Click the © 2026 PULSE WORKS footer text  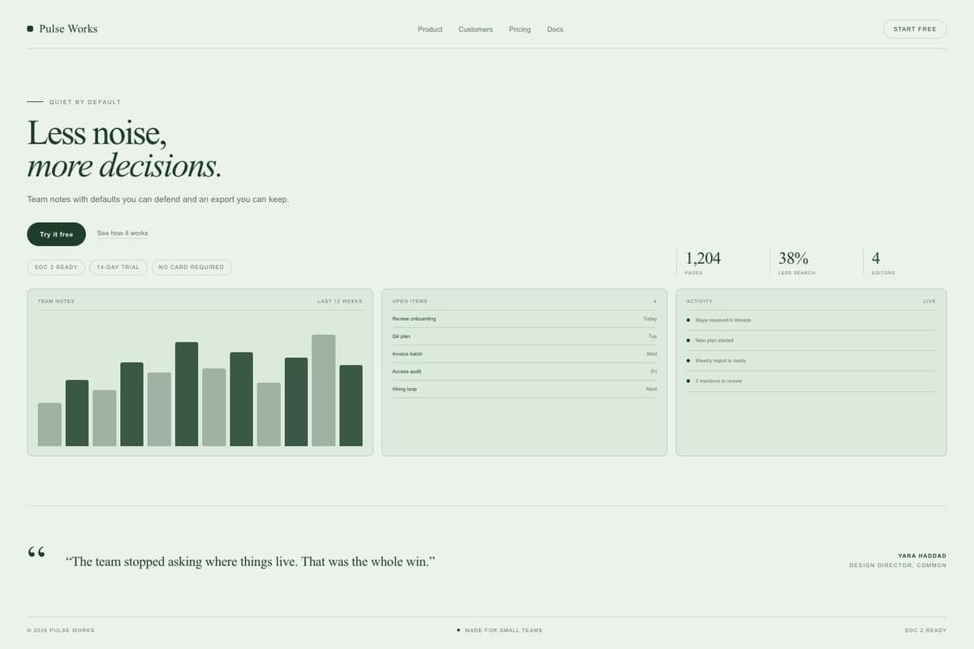point(61,630)
